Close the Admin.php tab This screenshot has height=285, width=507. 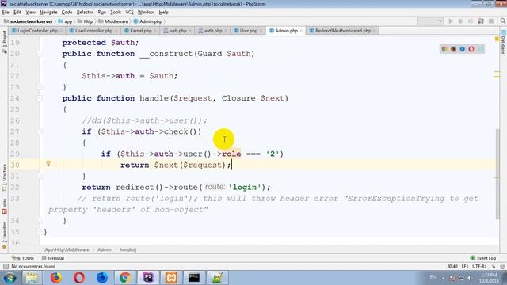(301, 31)
